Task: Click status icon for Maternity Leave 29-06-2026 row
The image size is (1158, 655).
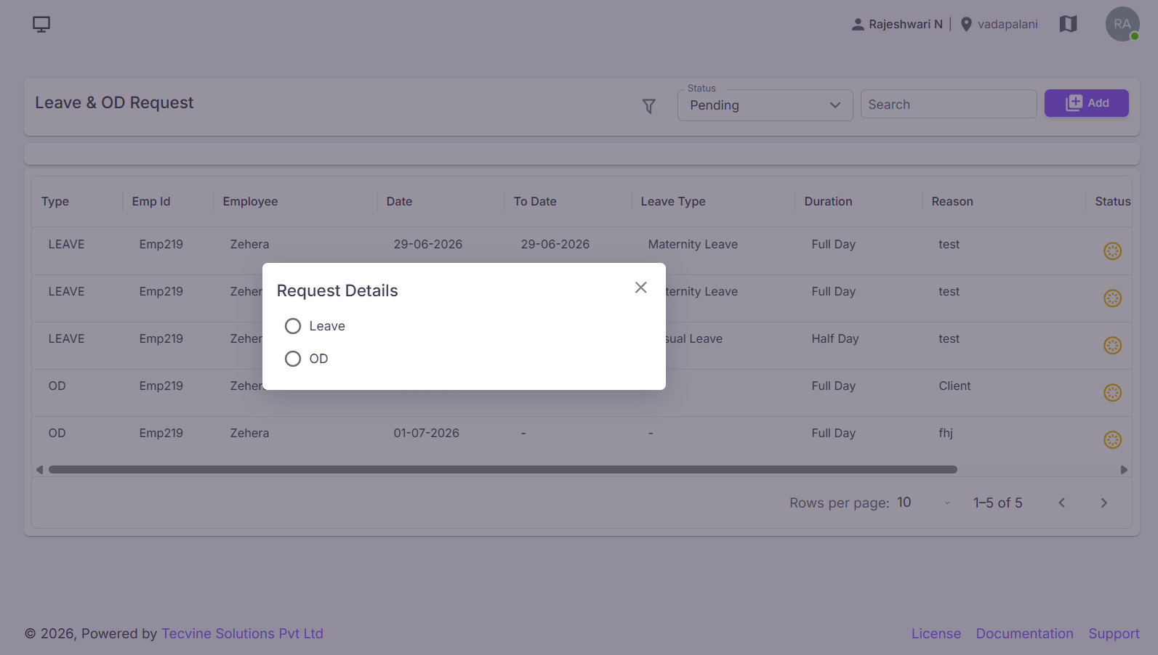Action: coord(1112,251)
